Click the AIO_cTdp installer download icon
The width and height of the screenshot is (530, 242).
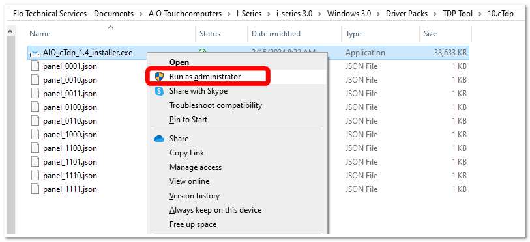point(35,53)
